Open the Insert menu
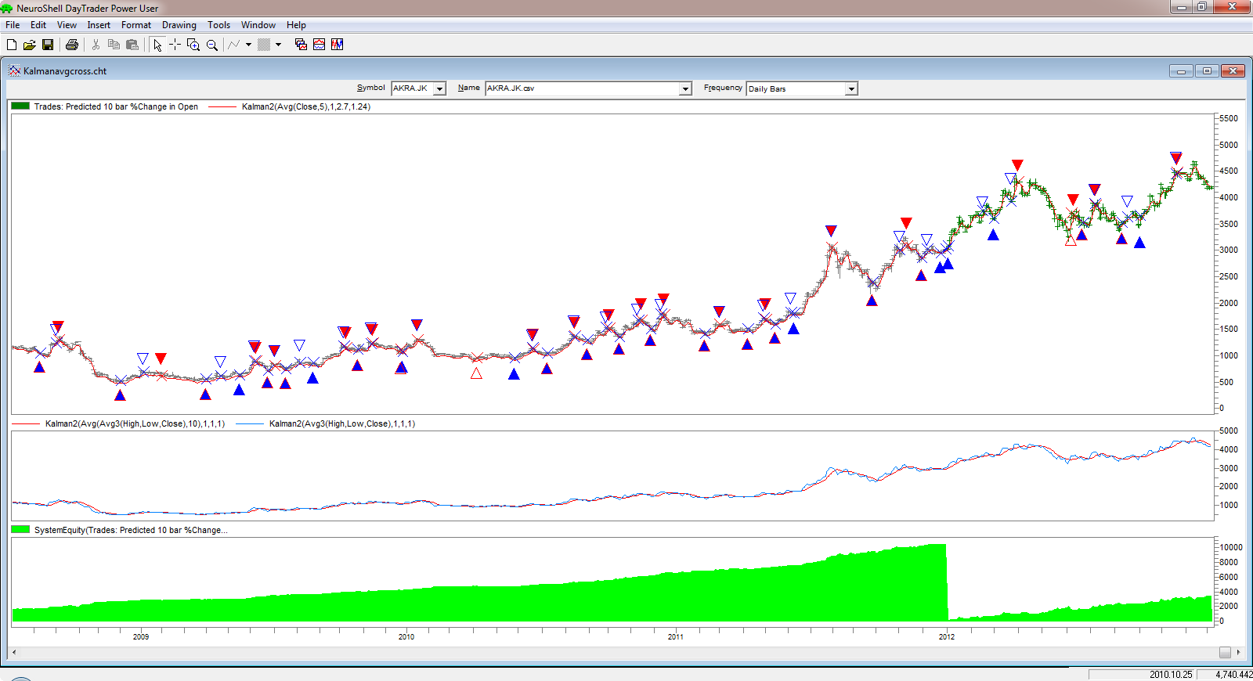Image resolution: width=1253 pixels, height=681 pixels. [x=99, y=25]
